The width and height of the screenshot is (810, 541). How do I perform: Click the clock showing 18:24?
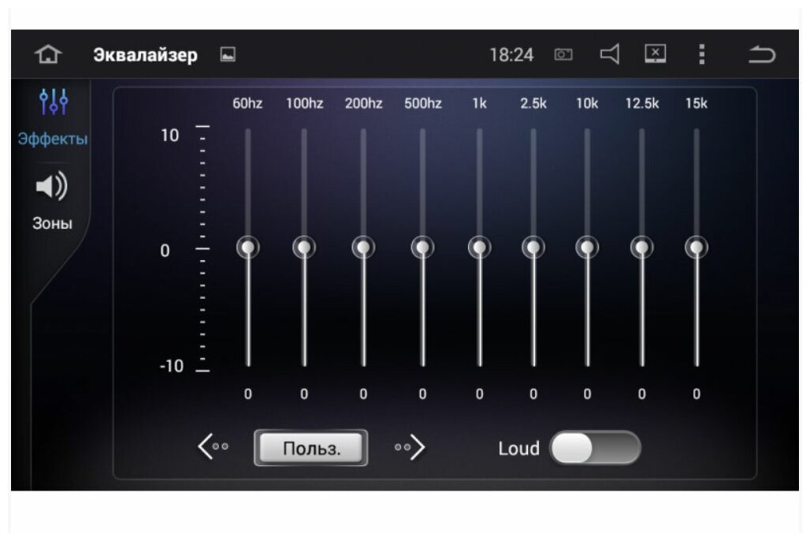point(511,55)
